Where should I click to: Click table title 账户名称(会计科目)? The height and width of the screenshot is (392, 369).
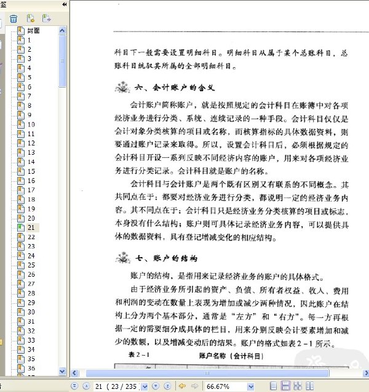[x=231, y=356]
